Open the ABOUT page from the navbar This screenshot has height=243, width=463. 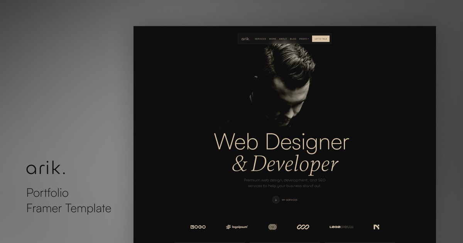coord(283,39)
